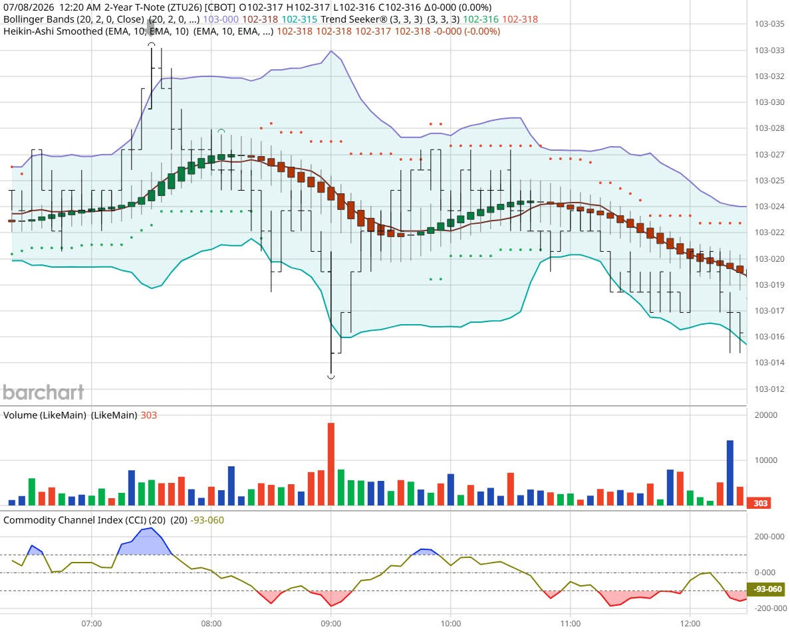Click time axis label '12:00'
This screenshot has width=790, height=633.
[x=690, y=624]
